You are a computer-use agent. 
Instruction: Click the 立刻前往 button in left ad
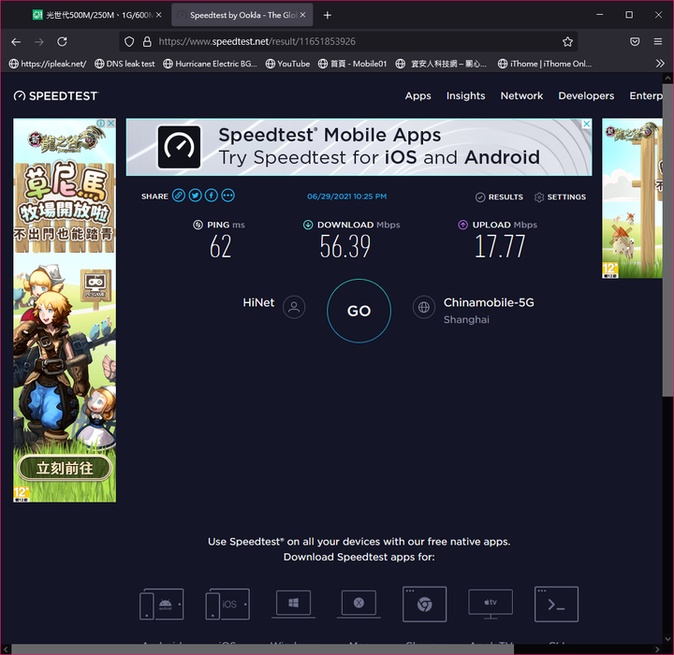65,468
